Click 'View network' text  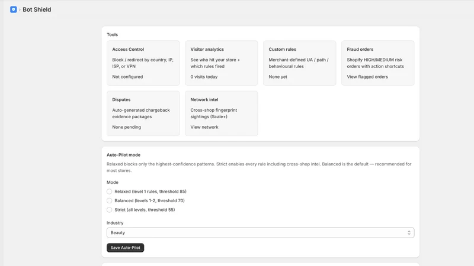[x=204, y=127]
